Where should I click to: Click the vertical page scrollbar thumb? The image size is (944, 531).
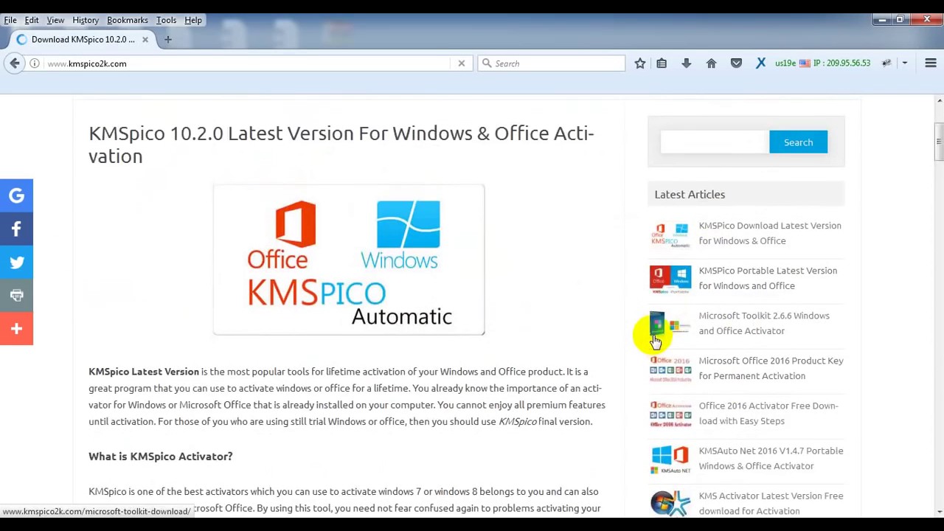[x=939, y=142]
